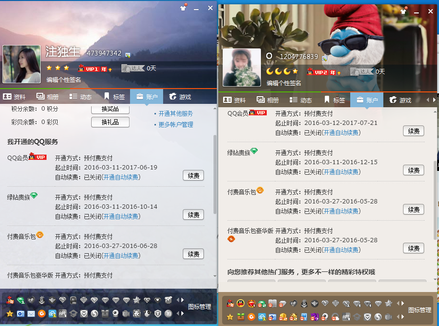Viewport: 439px width, 326px height.
Task: Click the yellow round penguin icon in 1204776839 window
Action: click(240, 303)
